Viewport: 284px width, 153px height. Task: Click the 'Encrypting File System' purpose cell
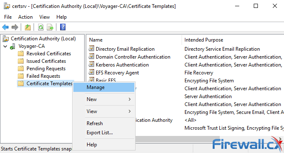tap(209, 81)
